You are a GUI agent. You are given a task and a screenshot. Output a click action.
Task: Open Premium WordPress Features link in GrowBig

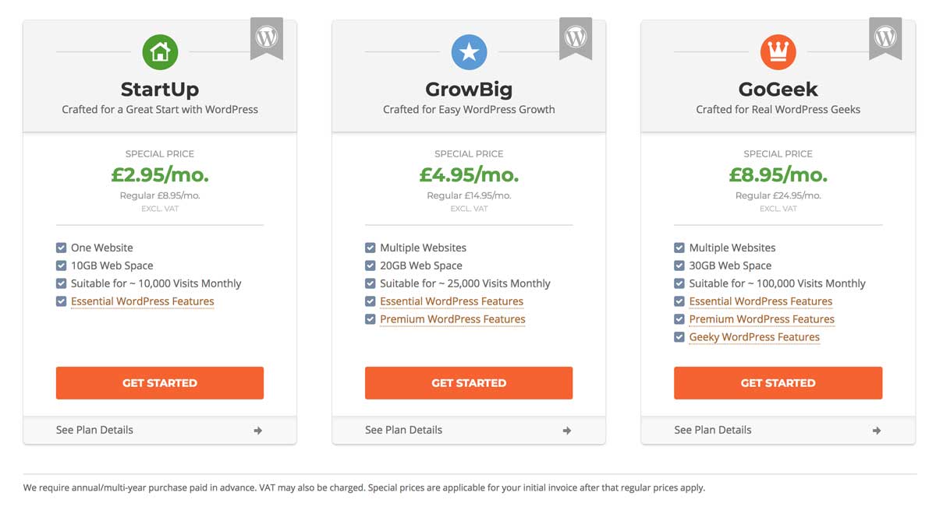coord(452,319)
